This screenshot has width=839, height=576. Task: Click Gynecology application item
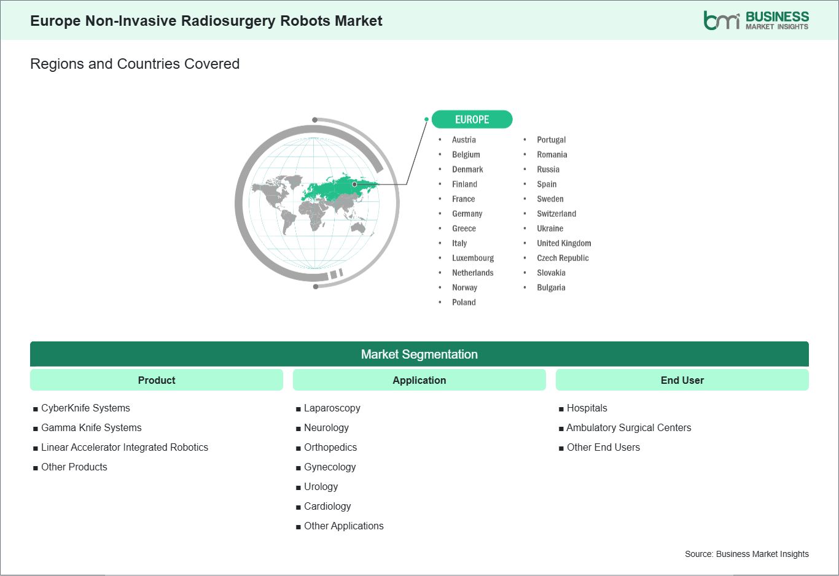tap(330, 467)
